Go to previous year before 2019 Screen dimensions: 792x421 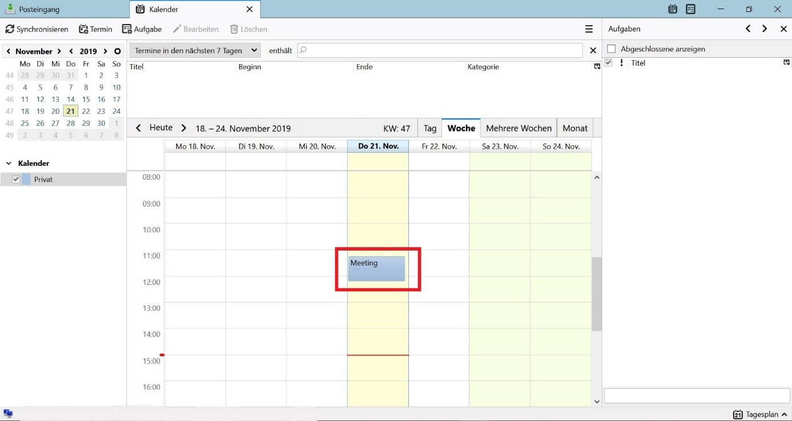[71, 51]
